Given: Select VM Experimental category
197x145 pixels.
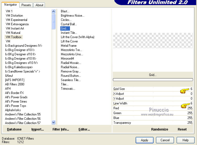Looking at the screenshot, I should coord(16,20).
